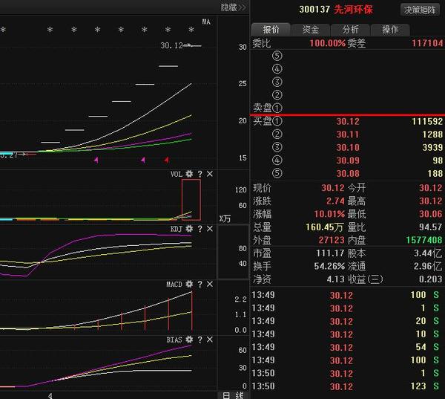Screen dimensions: 445x399
Task: Switch to the 操作 tab
Action: tap(390, 29)
